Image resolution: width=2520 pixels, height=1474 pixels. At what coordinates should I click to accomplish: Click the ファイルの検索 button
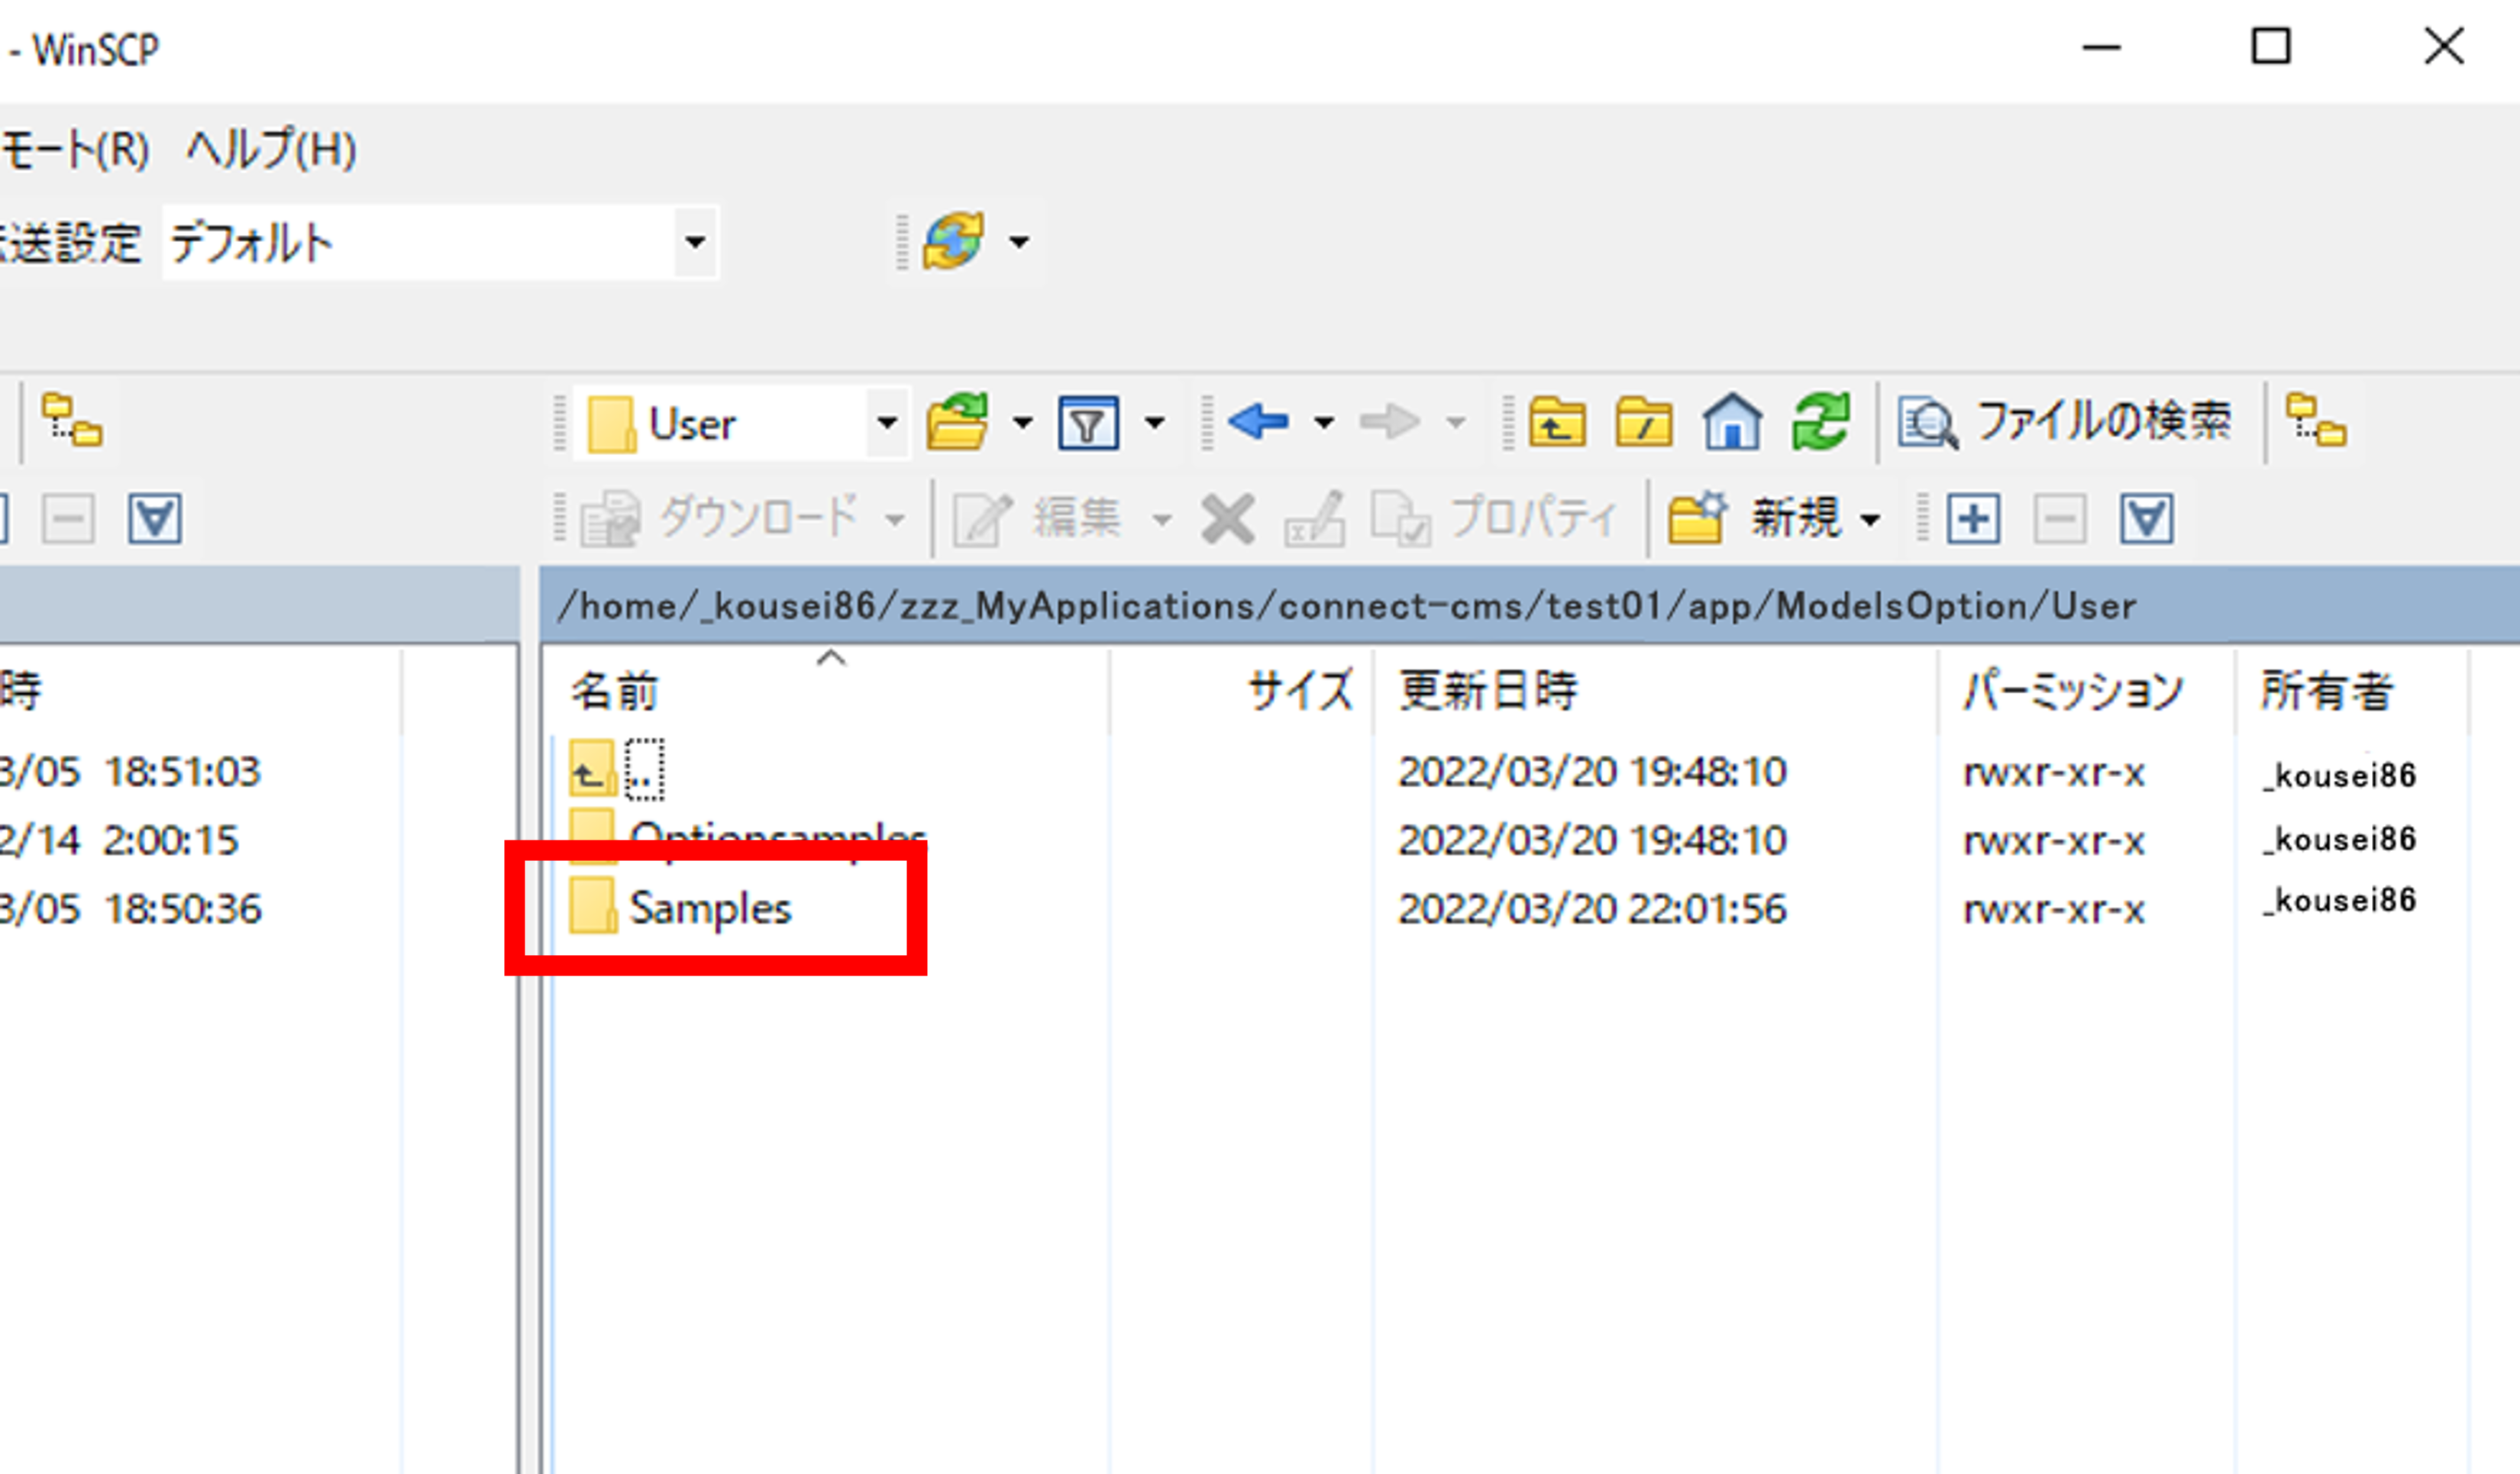2065,423
